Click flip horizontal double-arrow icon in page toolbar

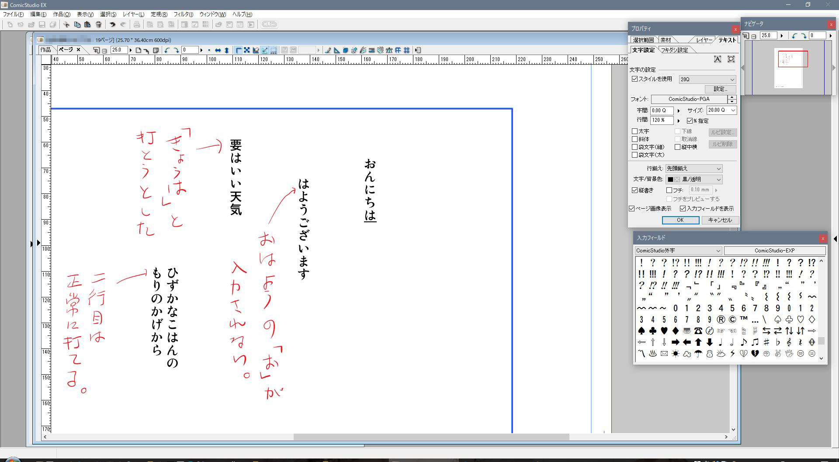218,50
